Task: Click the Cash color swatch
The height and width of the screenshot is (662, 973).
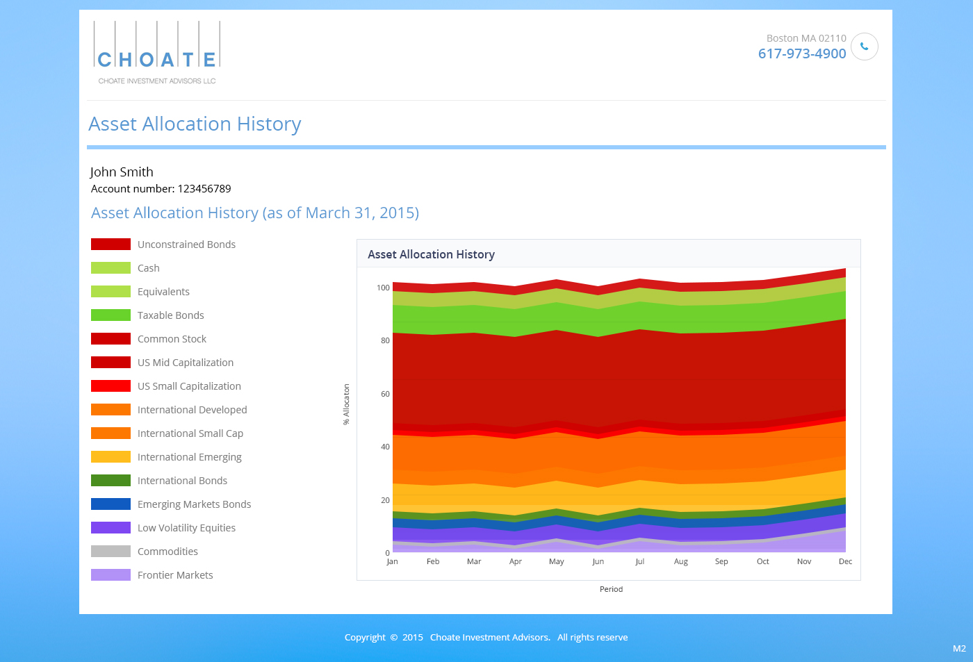Action: [111, 268]
